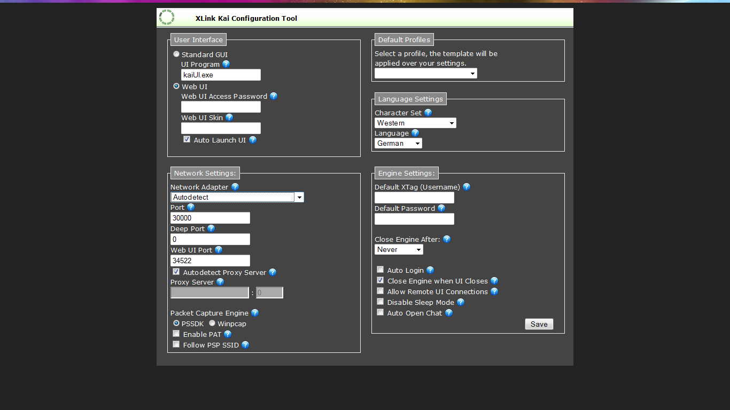Enable Follow PSP SSID checkbox
The image size is (730, 410).
pyautogui.click(x=176, y=344)
